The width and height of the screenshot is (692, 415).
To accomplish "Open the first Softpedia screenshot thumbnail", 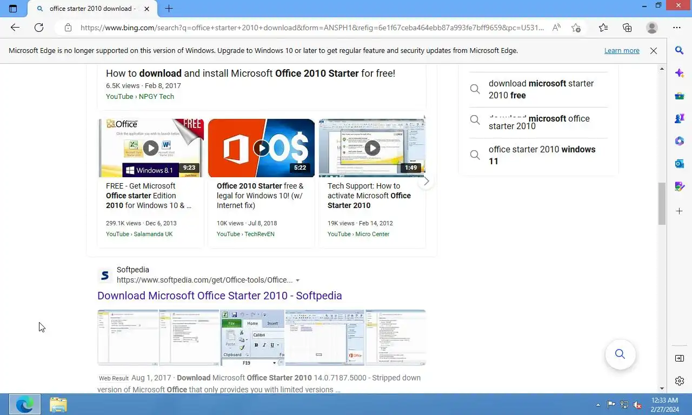I will tap(128, 338).
